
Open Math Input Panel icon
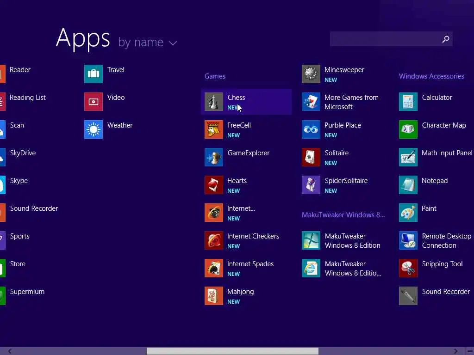[408, 157]
